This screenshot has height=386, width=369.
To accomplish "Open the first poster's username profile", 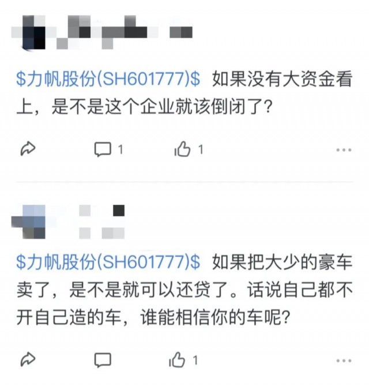I will [124, 32].
